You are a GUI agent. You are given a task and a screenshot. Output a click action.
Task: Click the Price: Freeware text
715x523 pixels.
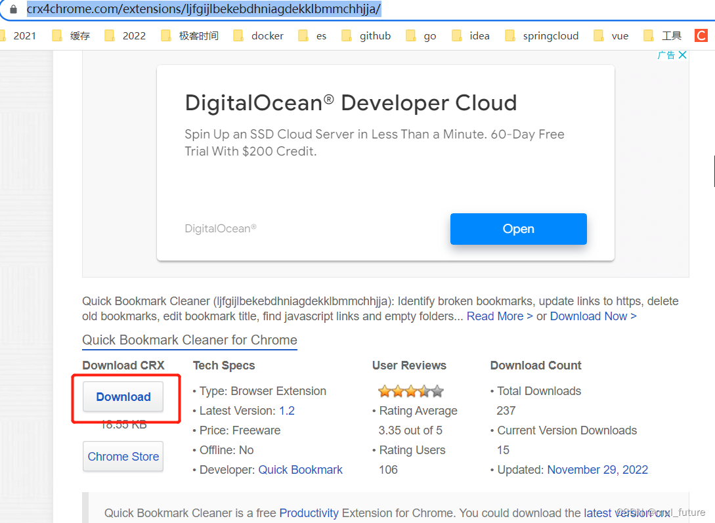[240, 430]
